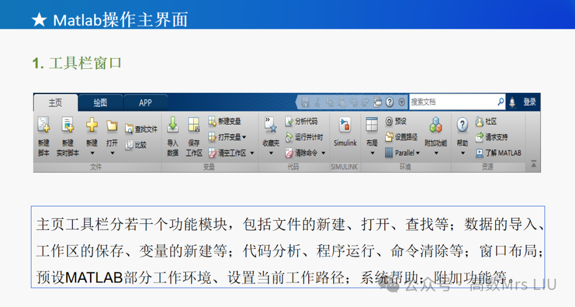Viewport: 575px width, 307px height.
Task: Click the Import Data (导入数据) icon
Action: [172, 125]
